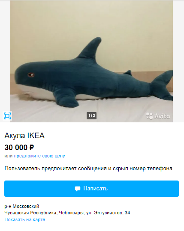
Task: Click the р-н Московский district label
Action: coord(22,206)
